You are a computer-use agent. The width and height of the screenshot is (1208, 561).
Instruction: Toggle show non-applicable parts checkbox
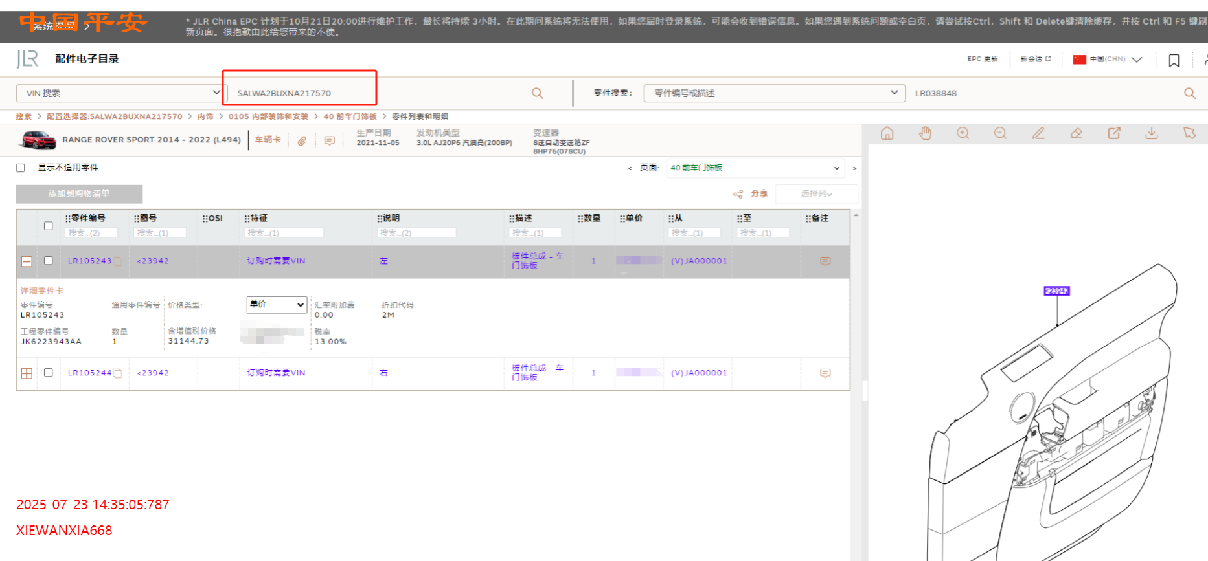click(x=21, y=168)
